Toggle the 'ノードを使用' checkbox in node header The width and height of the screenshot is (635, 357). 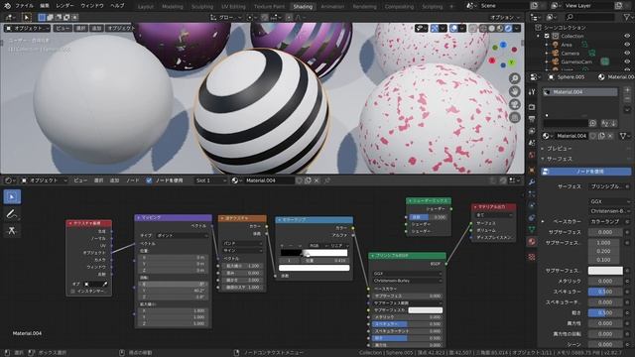pos(149,180)
